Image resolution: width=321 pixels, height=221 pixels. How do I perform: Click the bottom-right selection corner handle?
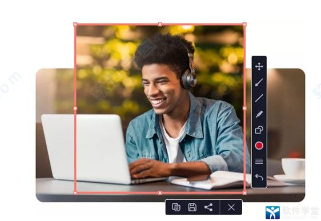[244, 193]
